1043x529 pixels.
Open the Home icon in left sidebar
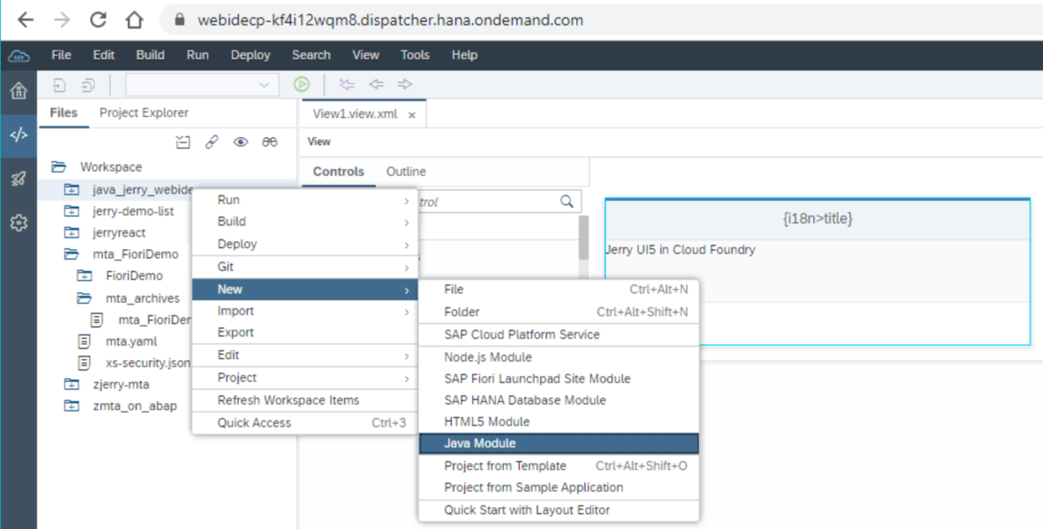(x=18, y=91)
